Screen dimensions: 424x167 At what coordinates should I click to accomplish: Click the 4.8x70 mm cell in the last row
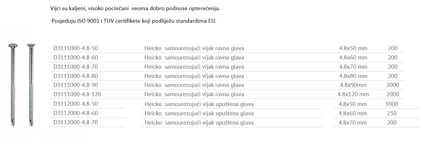353,122
